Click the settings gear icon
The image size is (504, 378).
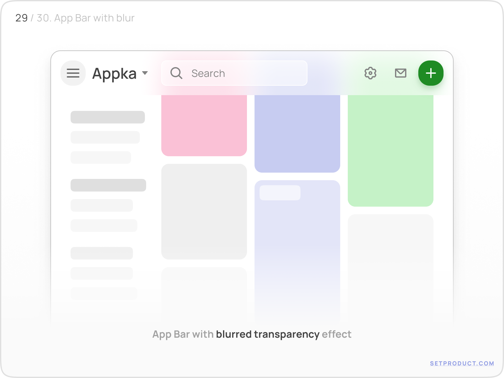[370, 73]
